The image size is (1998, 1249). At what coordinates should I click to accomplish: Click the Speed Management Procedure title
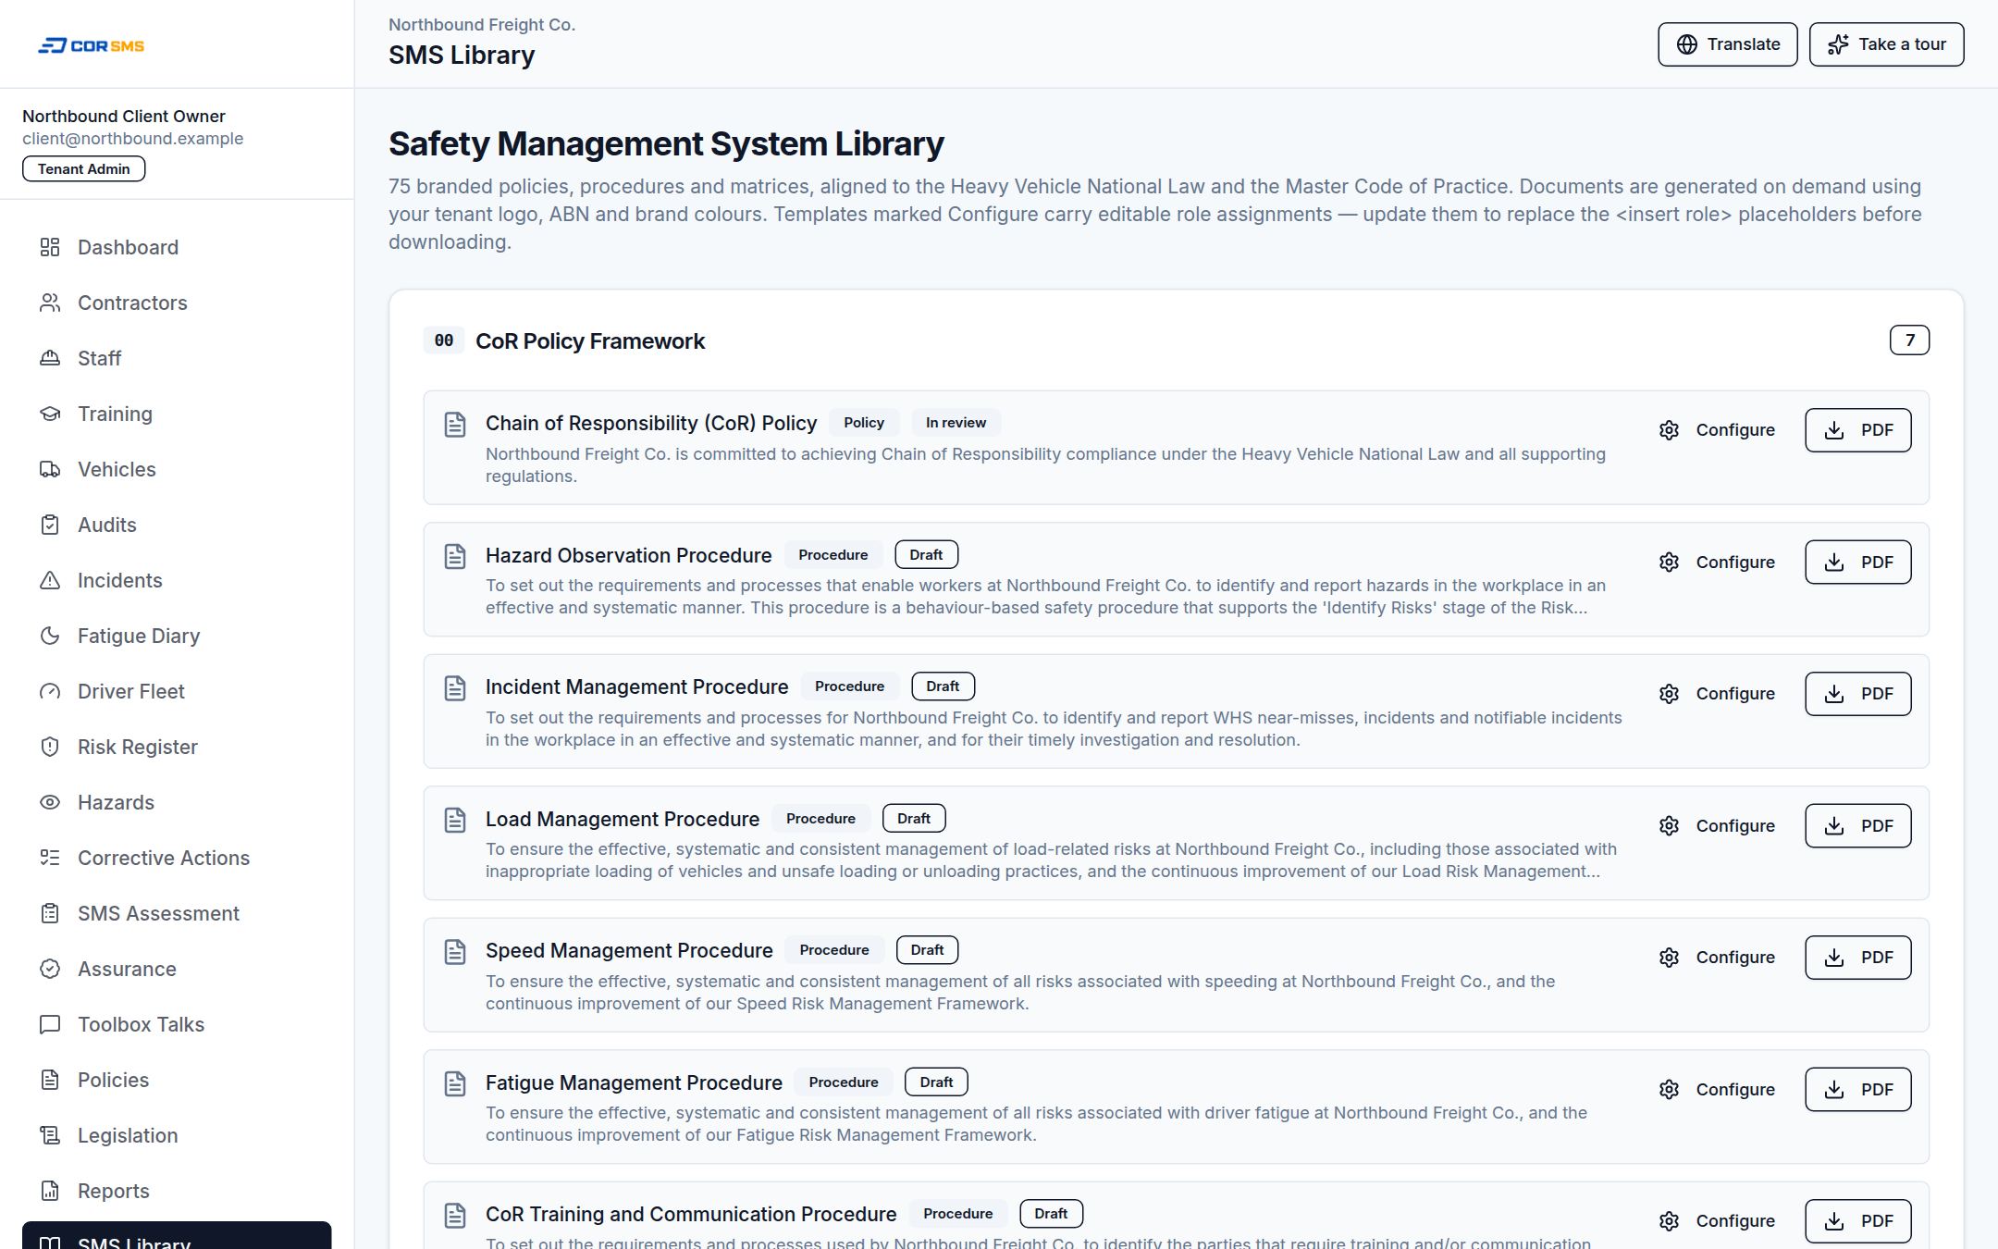coord(629,951)
